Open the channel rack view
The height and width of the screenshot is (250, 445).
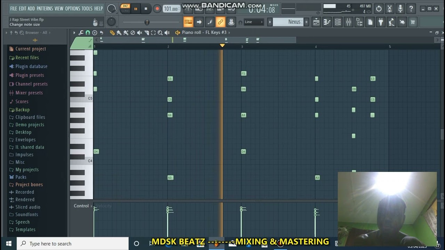338,22
